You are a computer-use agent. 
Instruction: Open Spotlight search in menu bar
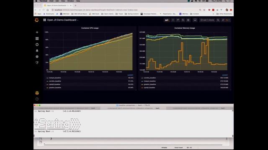click(x=226, y=1)
